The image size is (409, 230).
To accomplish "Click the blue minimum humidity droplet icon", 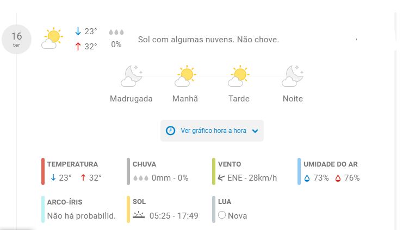I will [307, 178].
